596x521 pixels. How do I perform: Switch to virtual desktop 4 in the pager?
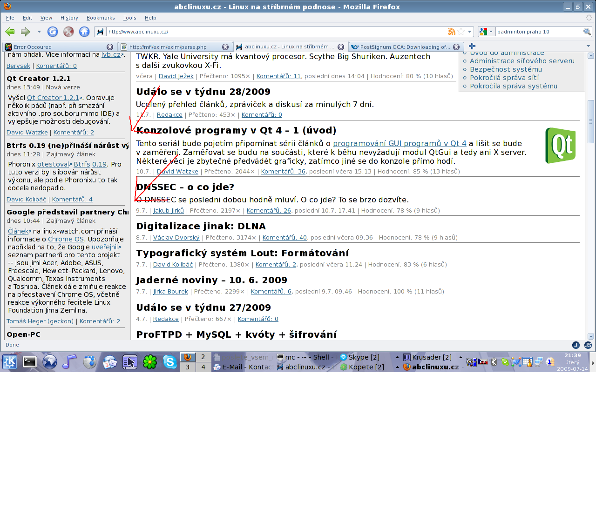pyautogui.click(x=203, y=367)
